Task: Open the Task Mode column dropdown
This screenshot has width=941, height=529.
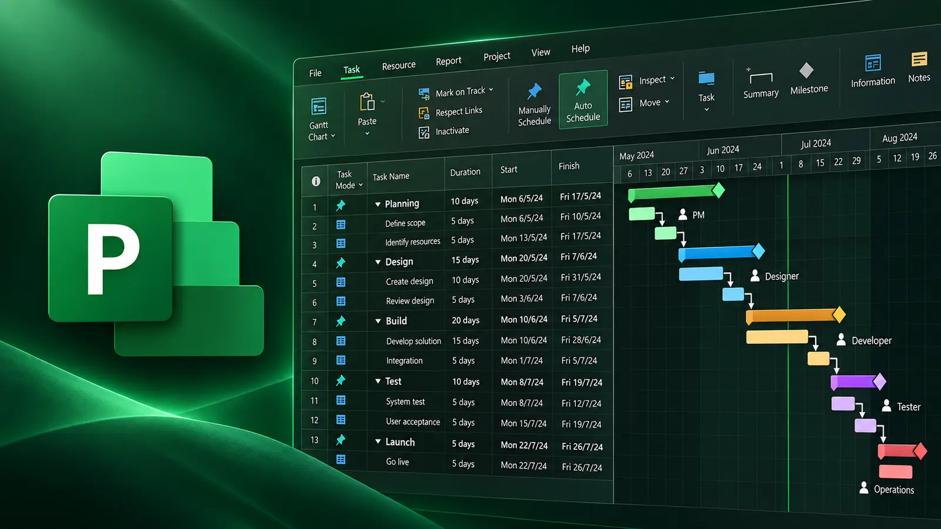Action: click(361, 185)
